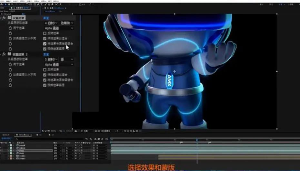Select the Selection arrow tool
Image resolution: width=300 pixels, height=171 pixels.
click(x=5, y=4)
